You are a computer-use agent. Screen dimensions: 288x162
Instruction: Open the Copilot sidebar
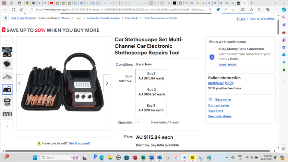tap(284, 9)
